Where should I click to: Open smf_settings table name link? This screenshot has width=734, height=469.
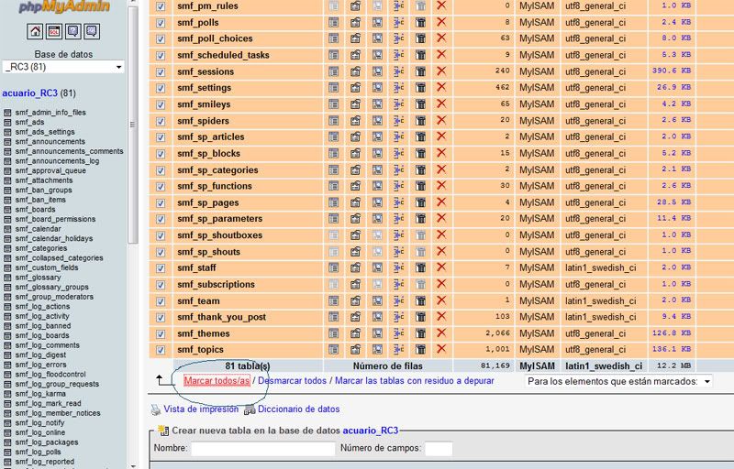pyautogui.click(x=204, y=87)
